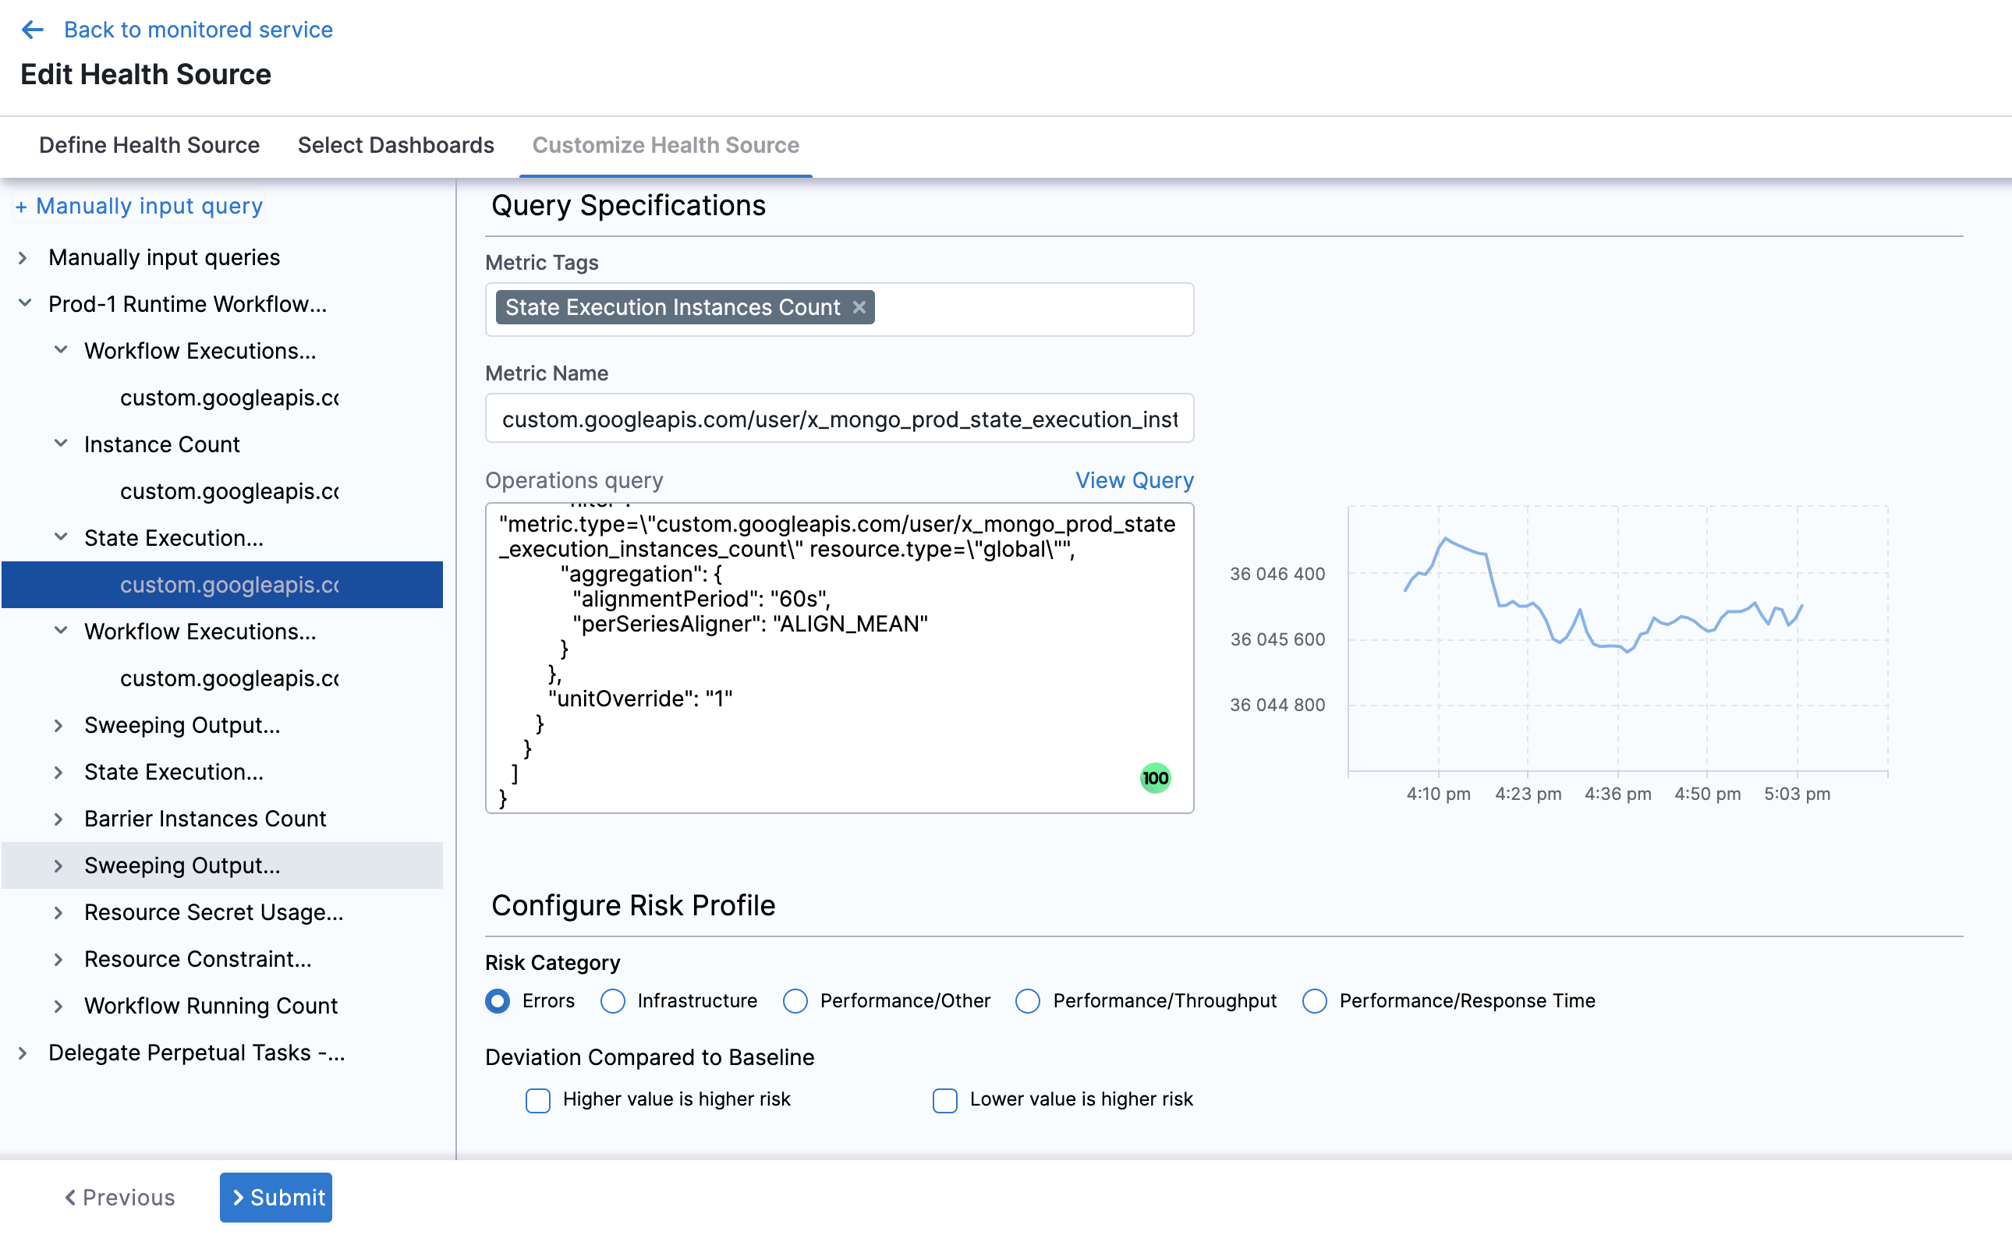Viewport: 2012px width, 1235px height.
Task: Switch to Define Health Source tab
Action: (149, 144)
